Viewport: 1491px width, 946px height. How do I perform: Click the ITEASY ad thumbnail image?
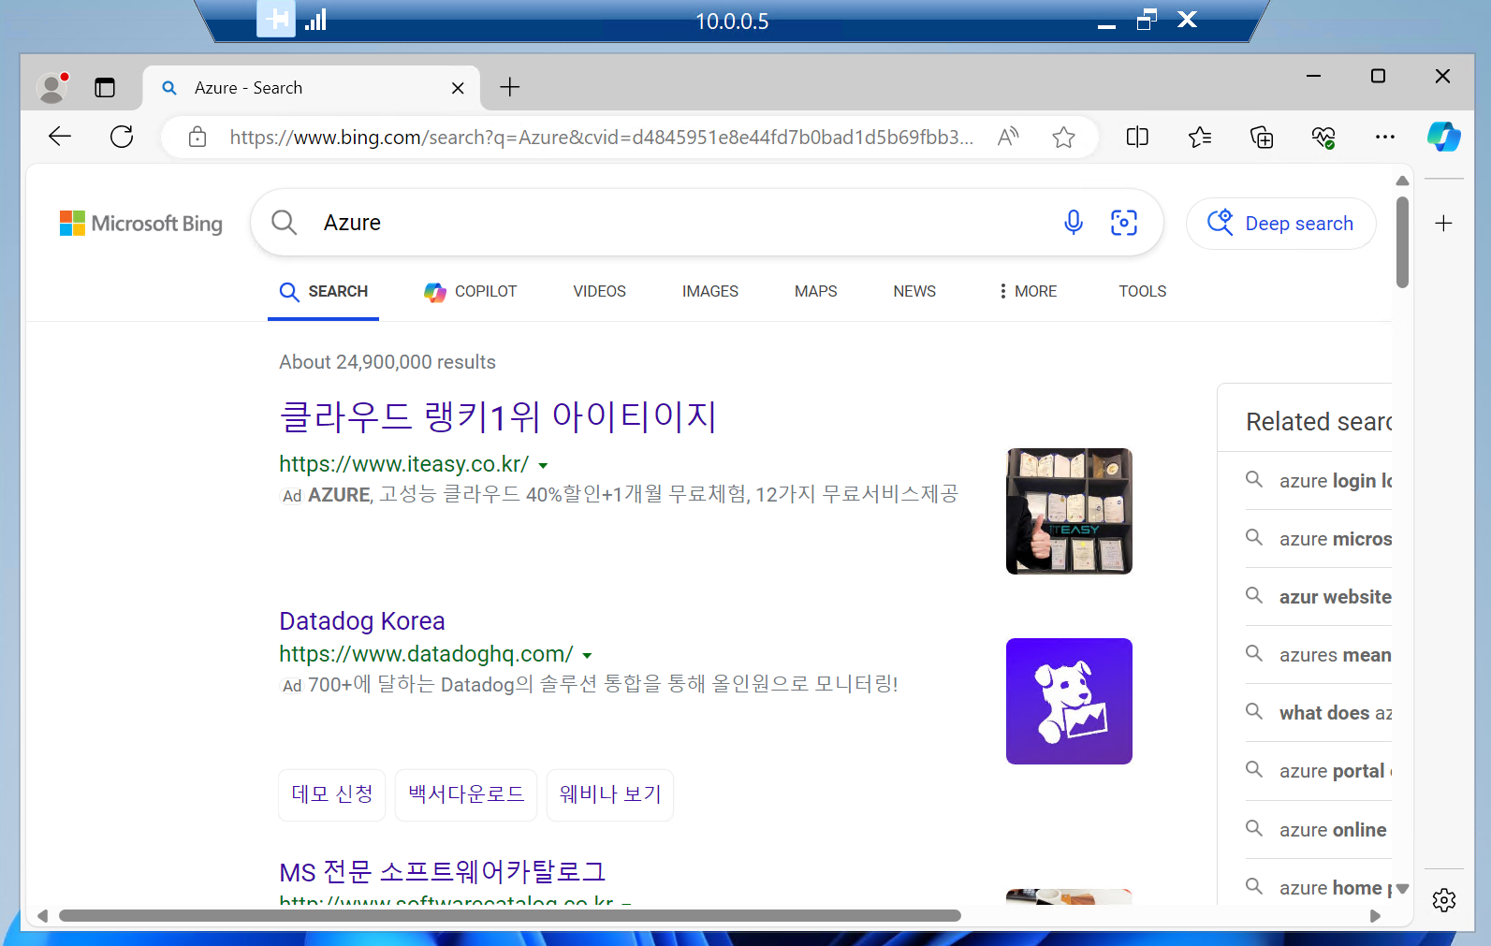point(1069,511)
